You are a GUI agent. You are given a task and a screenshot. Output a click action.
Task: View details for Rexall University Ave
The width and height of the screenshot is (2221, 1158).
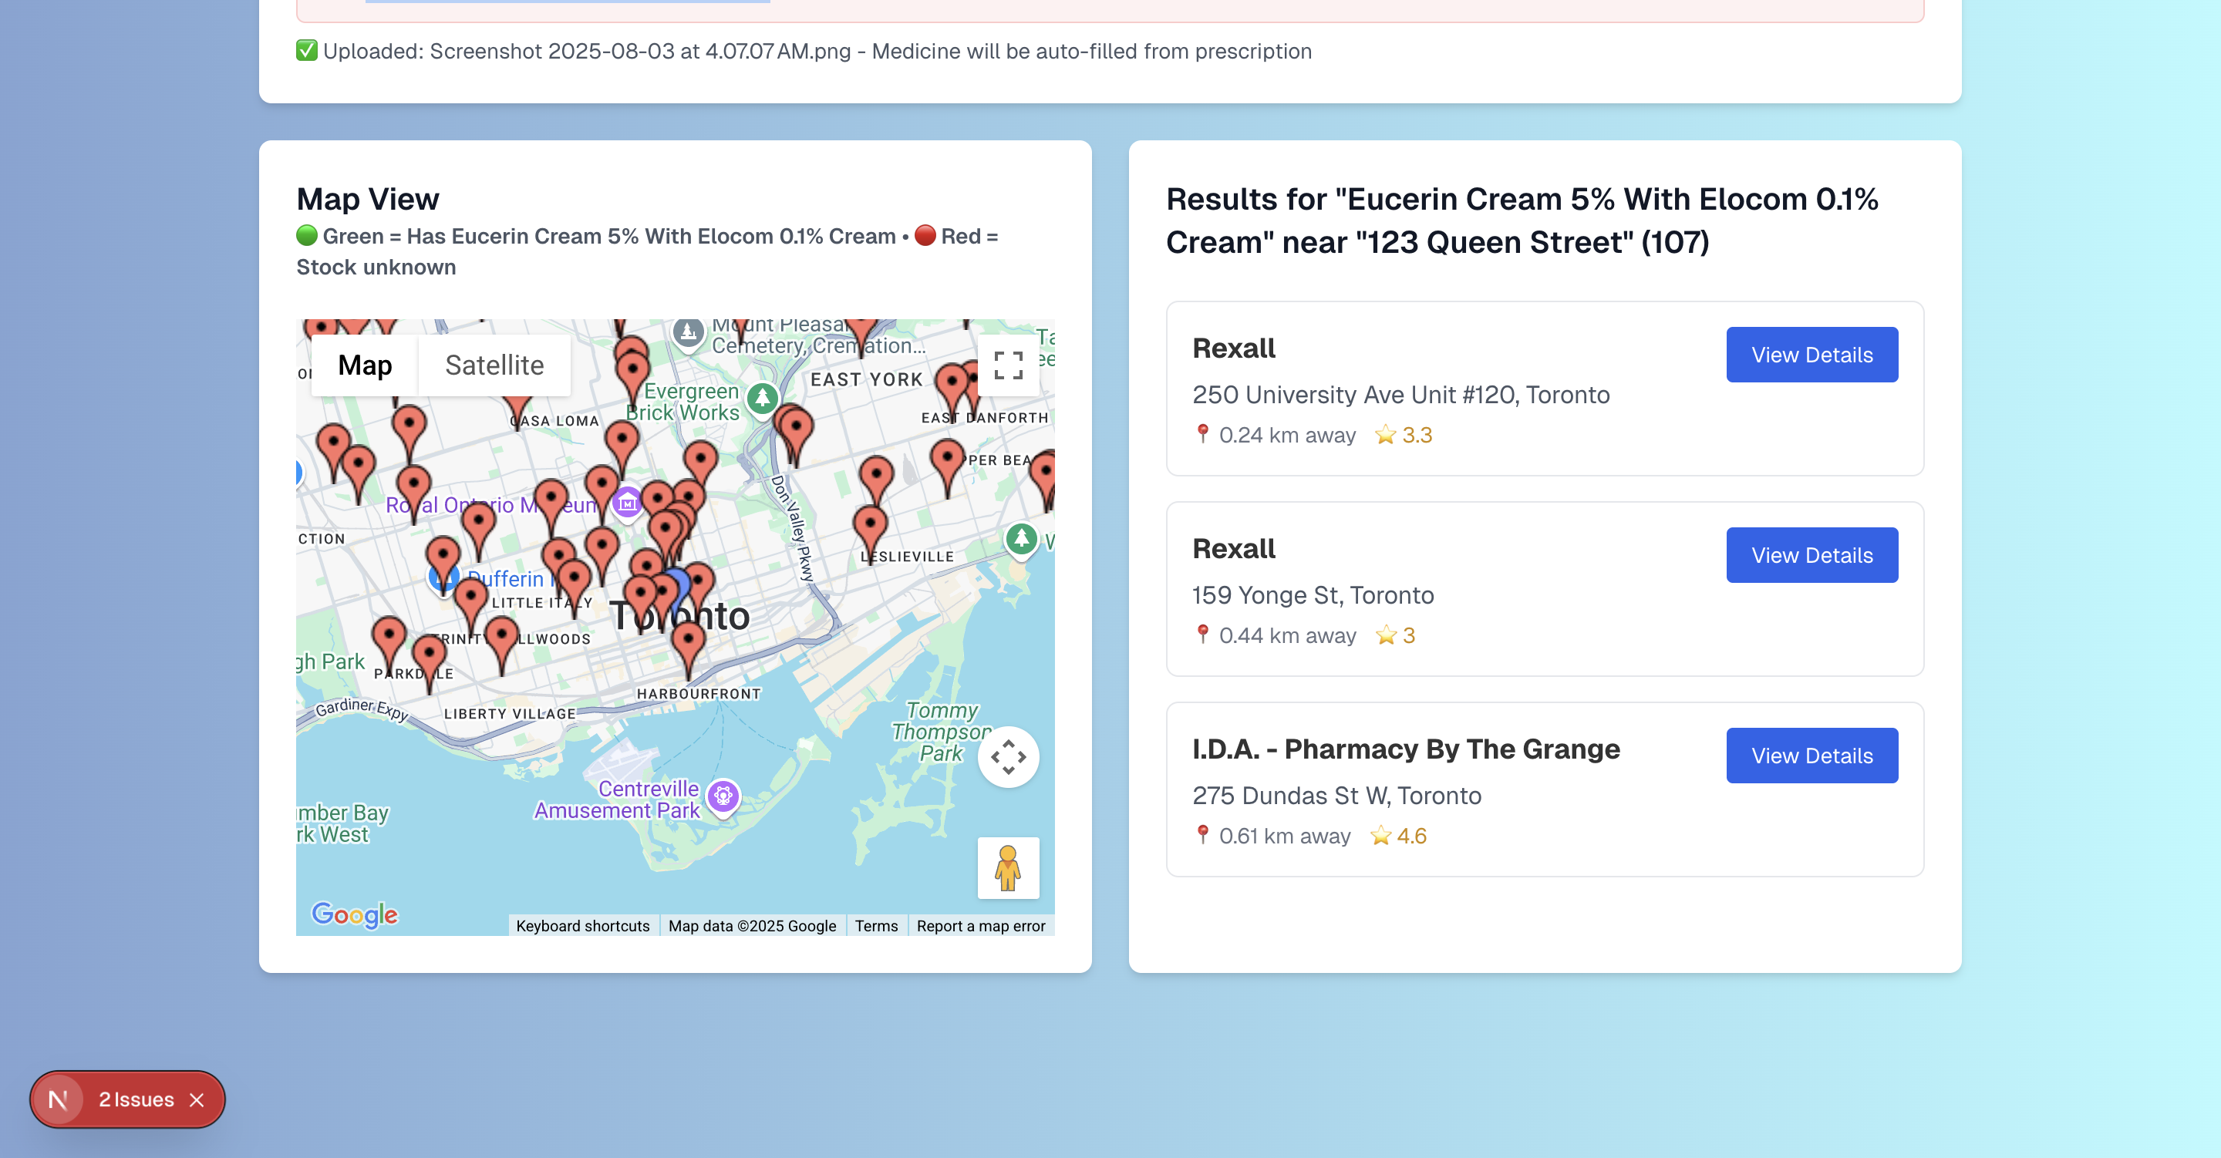coord(1812,355)
